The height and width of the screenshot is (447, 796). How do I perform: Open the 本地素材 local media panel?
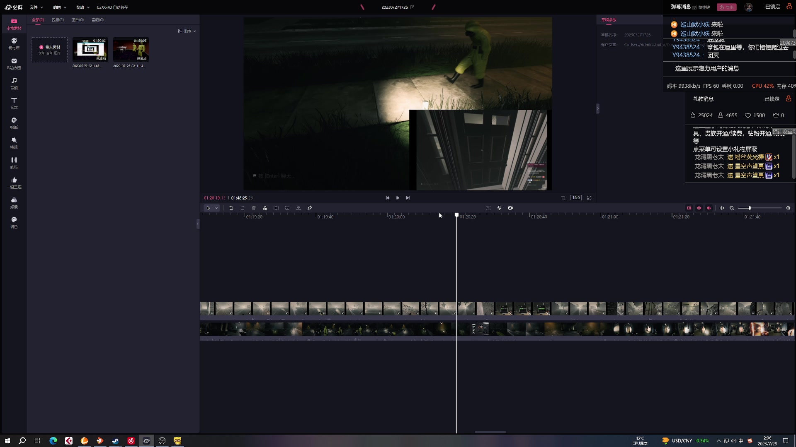14,24
